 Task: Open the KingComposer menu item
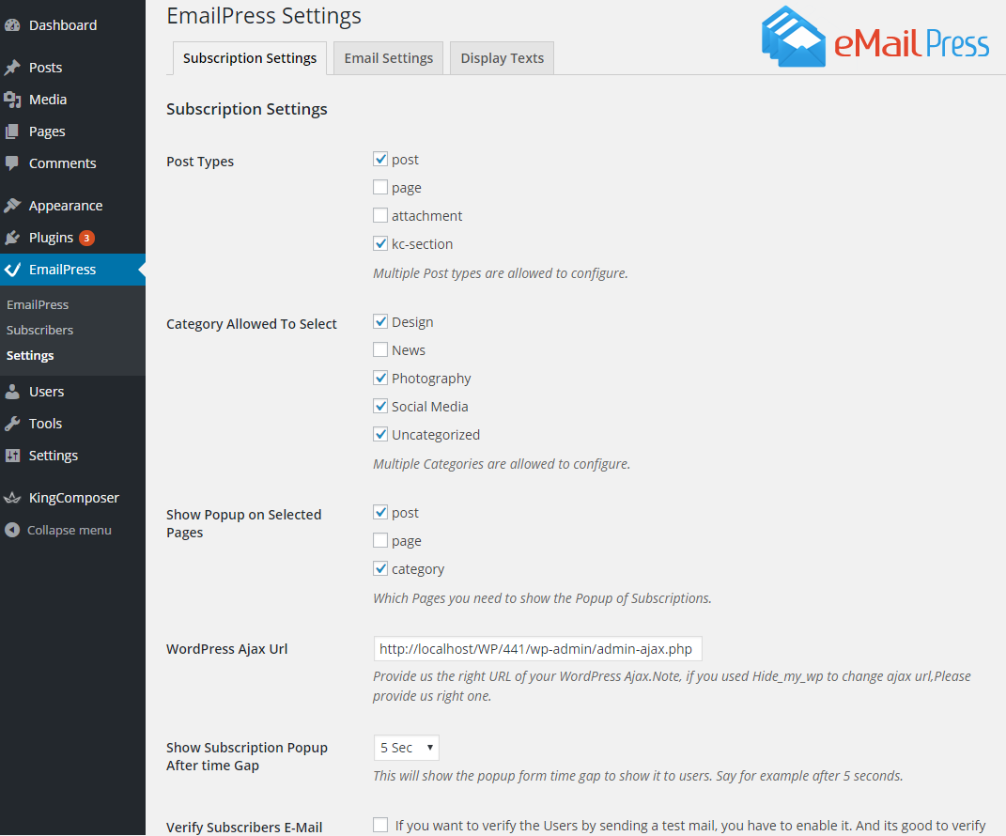pyautogui.click(x=72, y=499)
